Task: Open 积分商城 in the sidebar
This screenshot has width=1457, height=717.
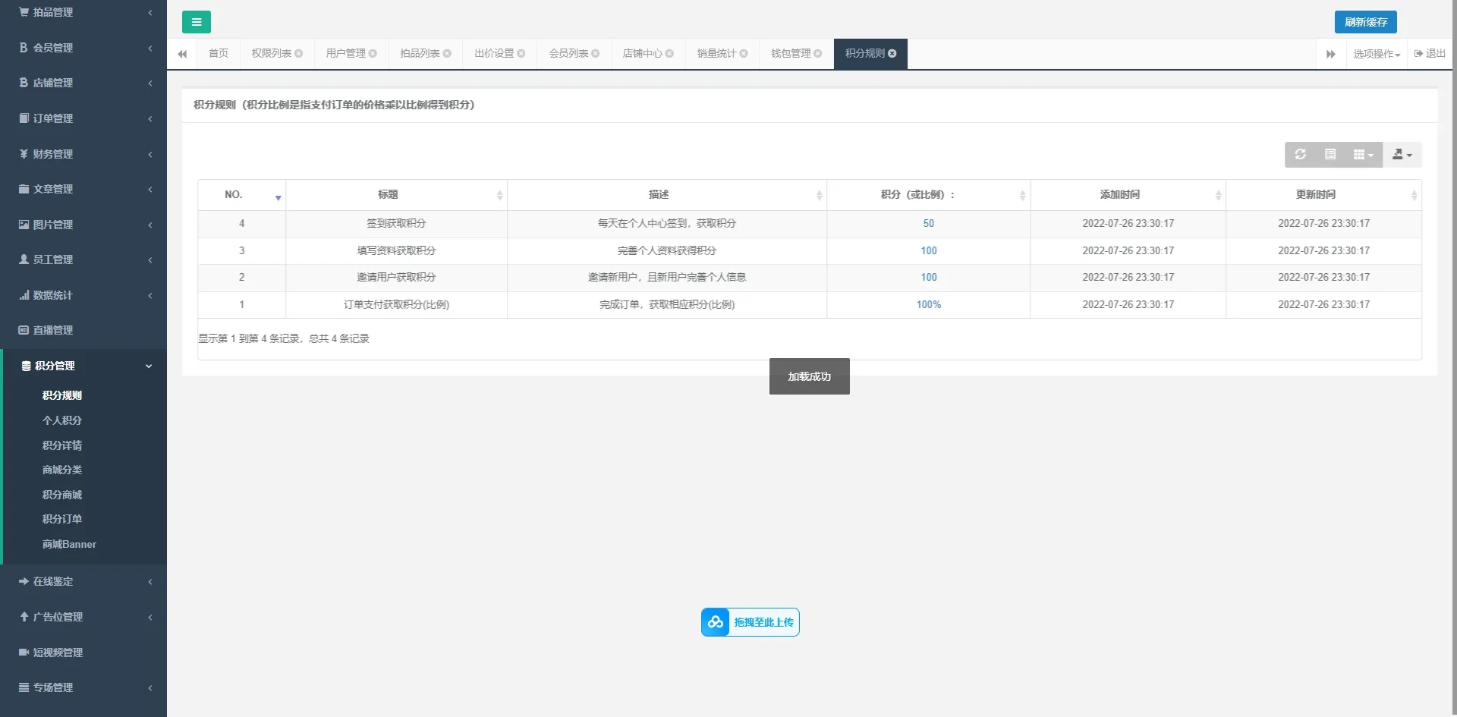Action: [x=62, y=495]
